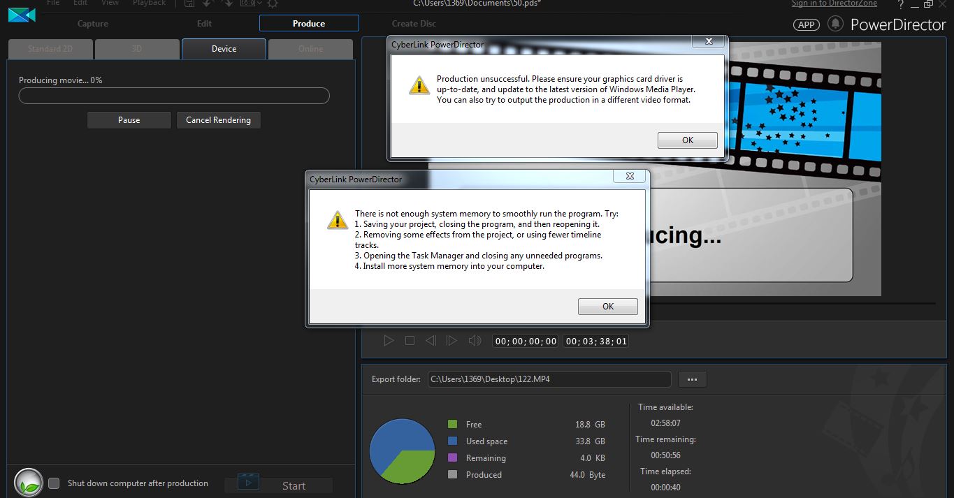
Task: Open the 16:9 aspect ratio dropdown
Action: click(x=250, y=3)
